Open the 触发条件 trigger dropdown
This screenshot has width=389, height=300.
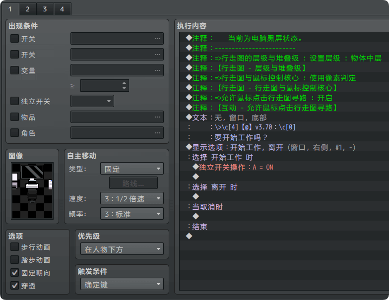pyautogui.click(x=122, y=285)
